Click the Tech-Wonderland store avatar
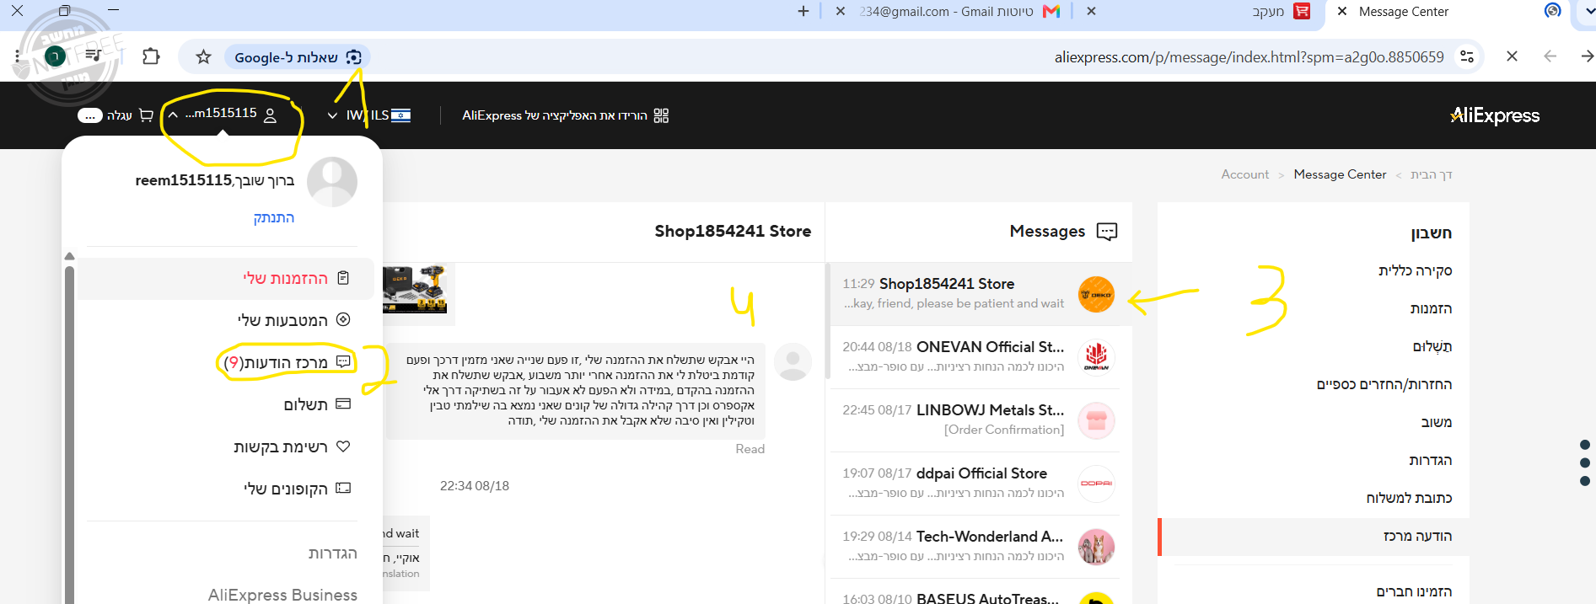This screenshot has width=1596, height=604. pyautogui.click(x=1096, y=547)
